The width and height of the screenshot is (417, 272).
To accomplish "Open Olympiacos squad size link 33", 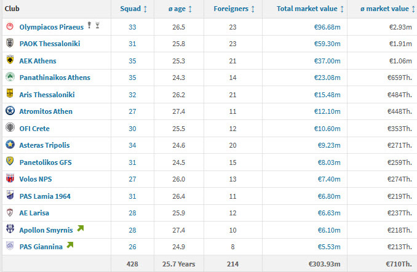I will tap(133, 27).
